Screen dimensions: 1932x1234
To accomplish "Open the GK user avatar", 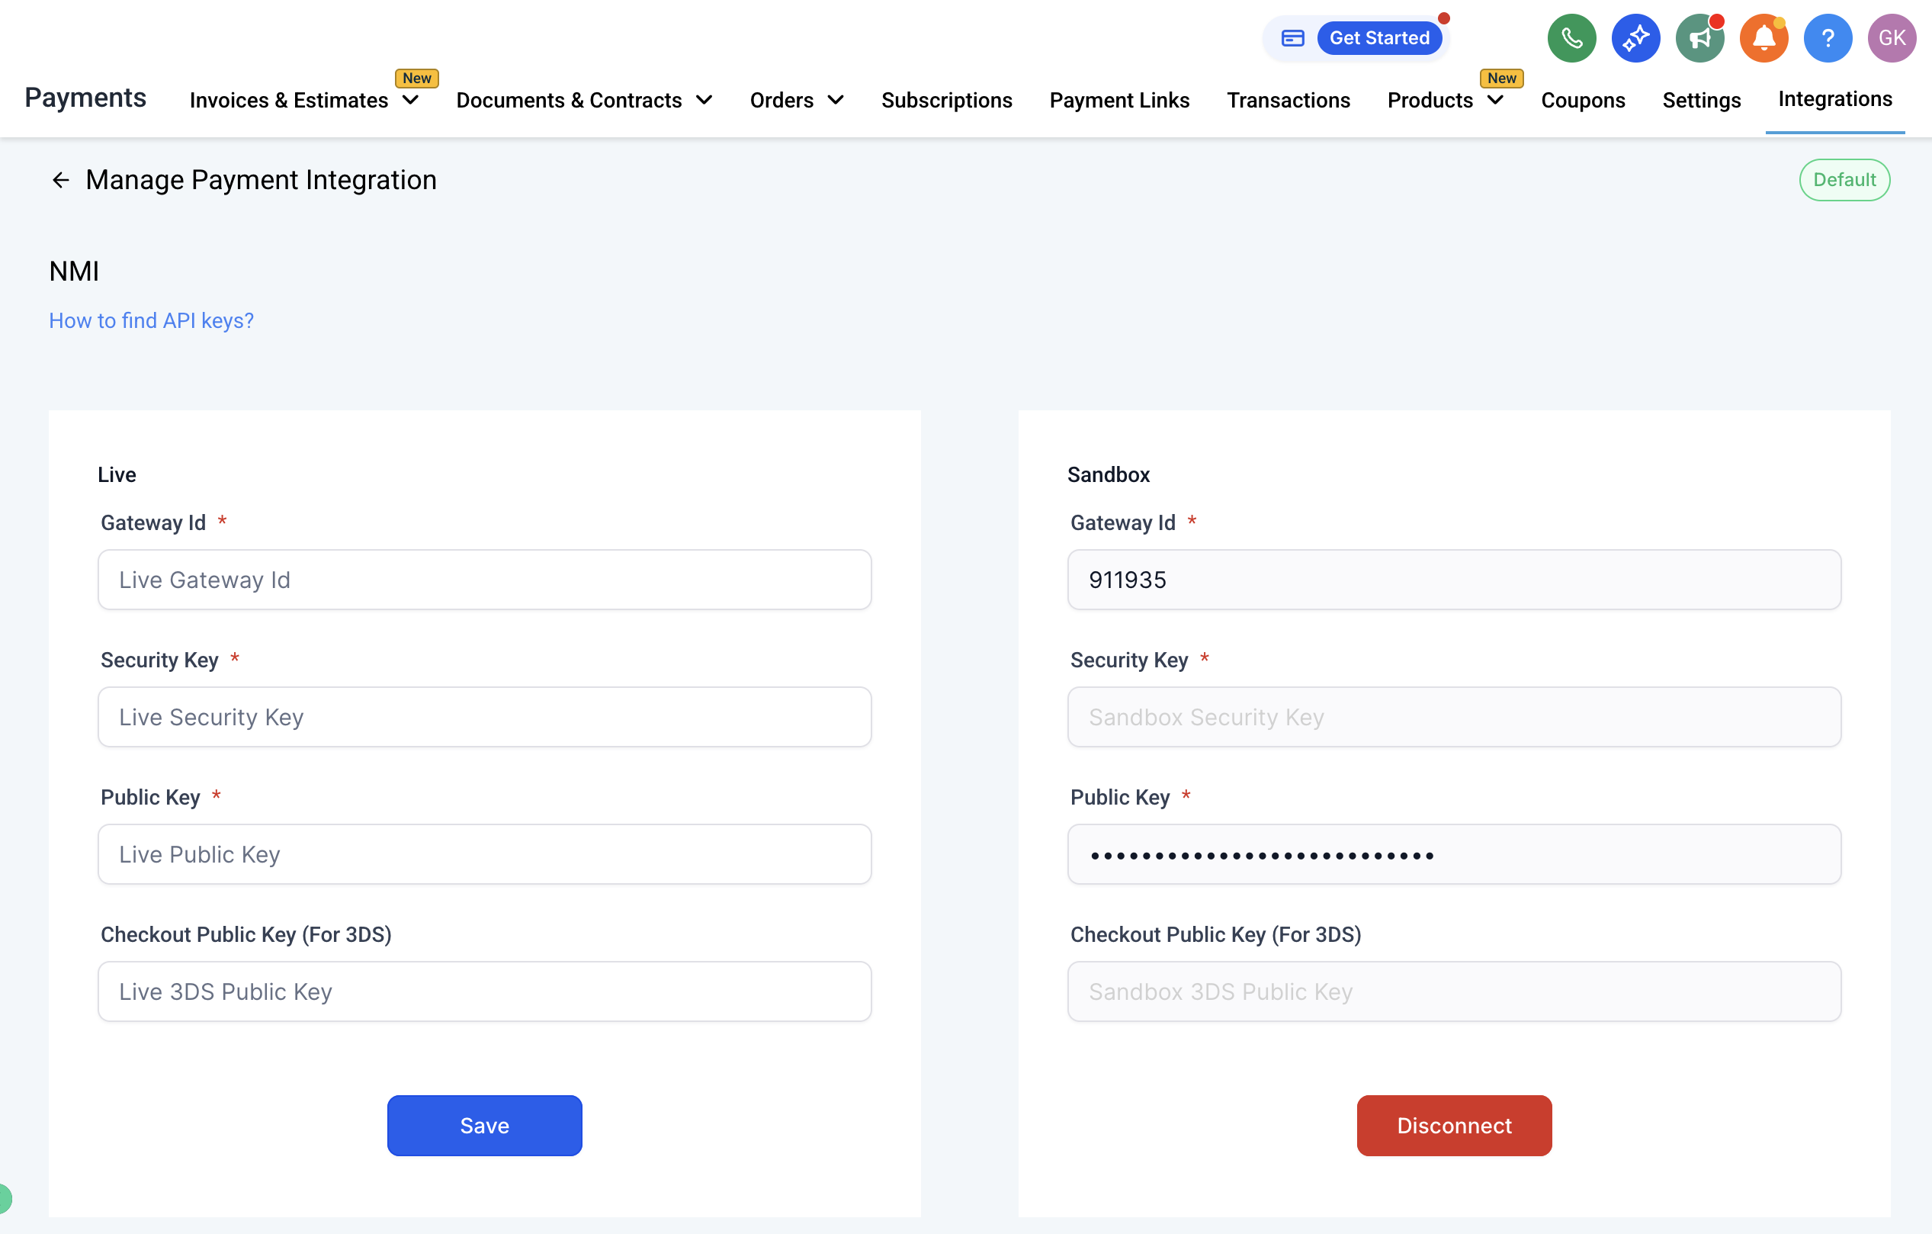I will pyautogui.click(x=1891, y=37).
